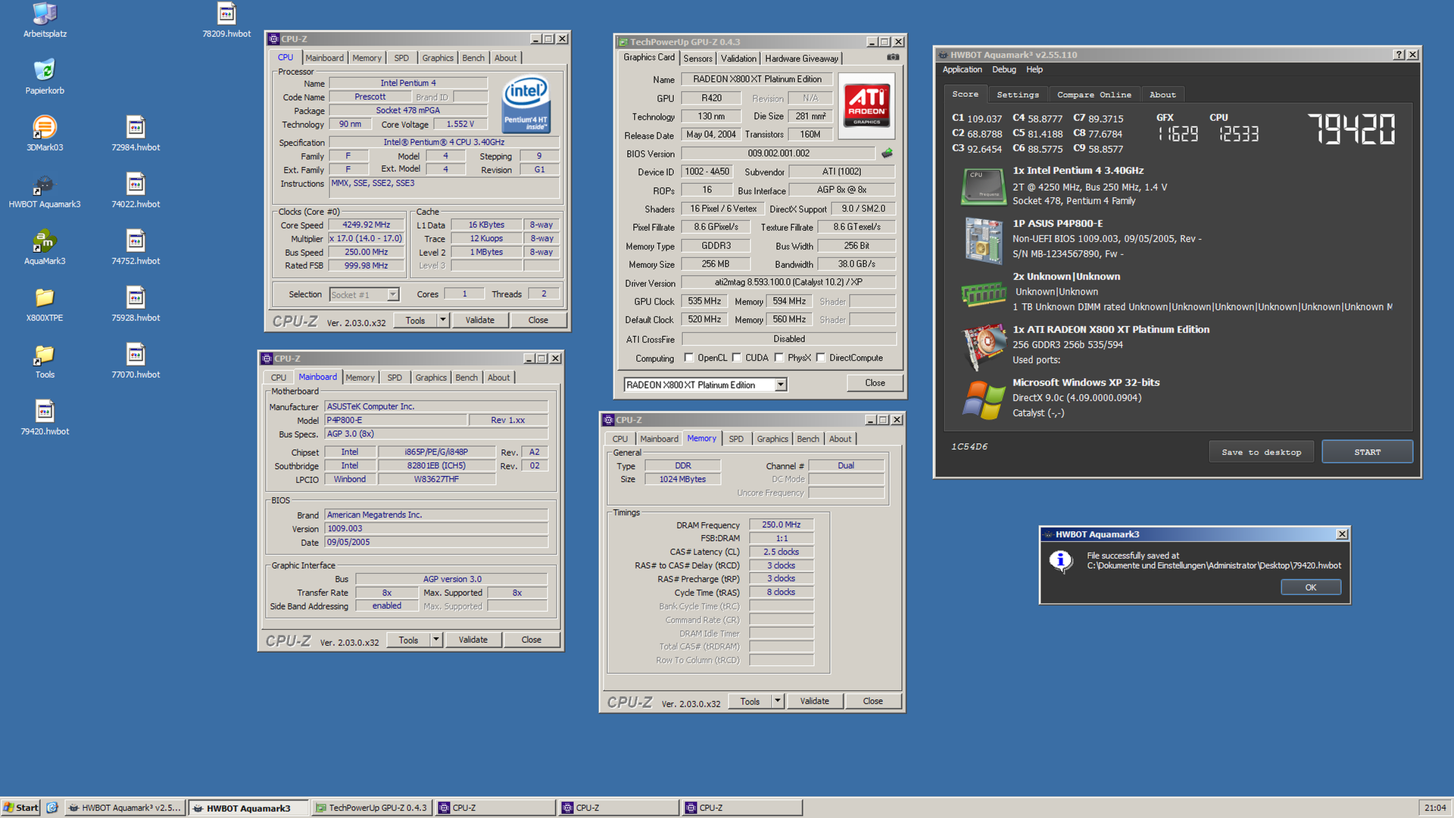The image size is (1454, 818).
Task: Click the START benchmark button
Action: (x=1367, y=452)
